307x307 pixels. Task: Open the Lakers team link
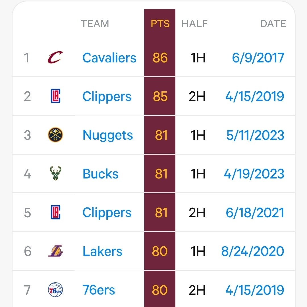(x=102, y=251)
